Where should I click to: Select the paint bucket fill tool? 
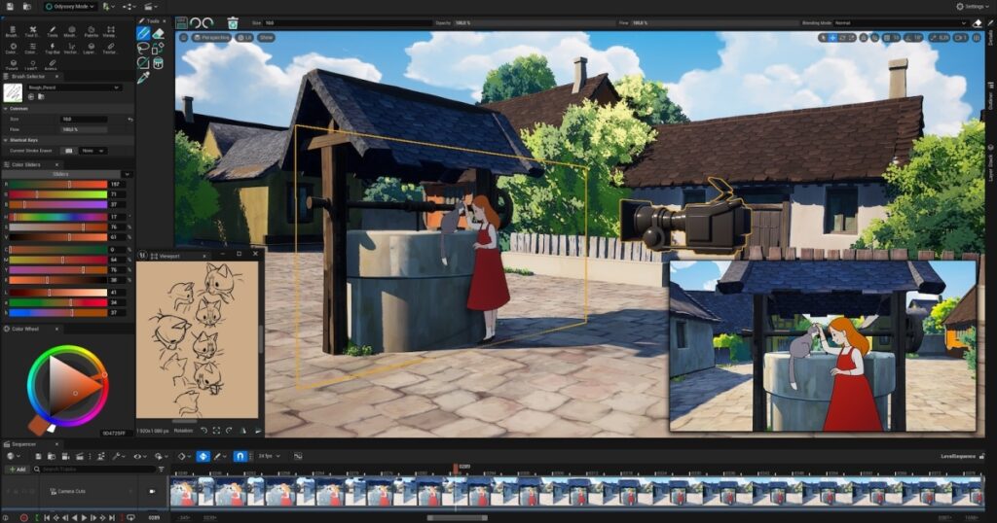point(158,63)
